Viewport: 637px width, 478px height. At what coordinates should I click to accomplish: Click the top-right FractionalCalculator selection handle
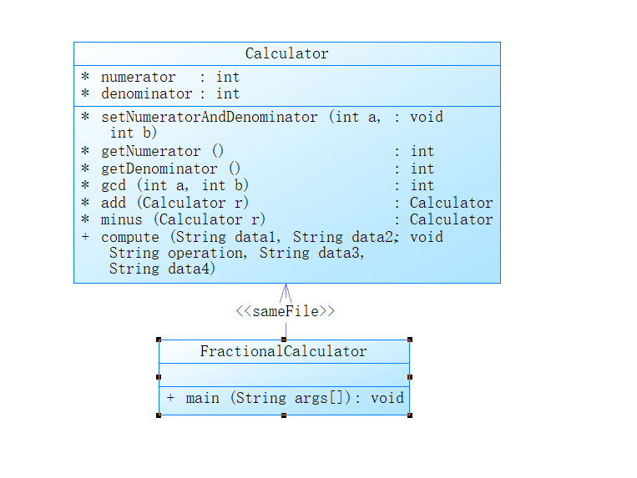409,340
